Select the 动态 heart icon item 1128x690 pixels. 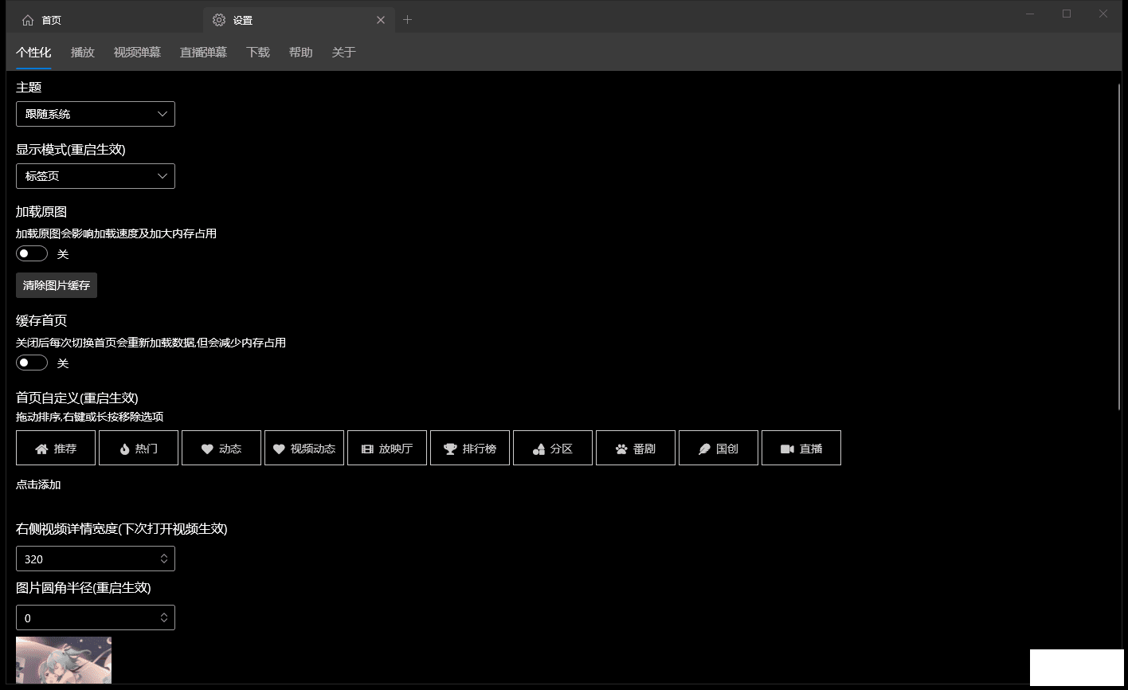[221, 448]
